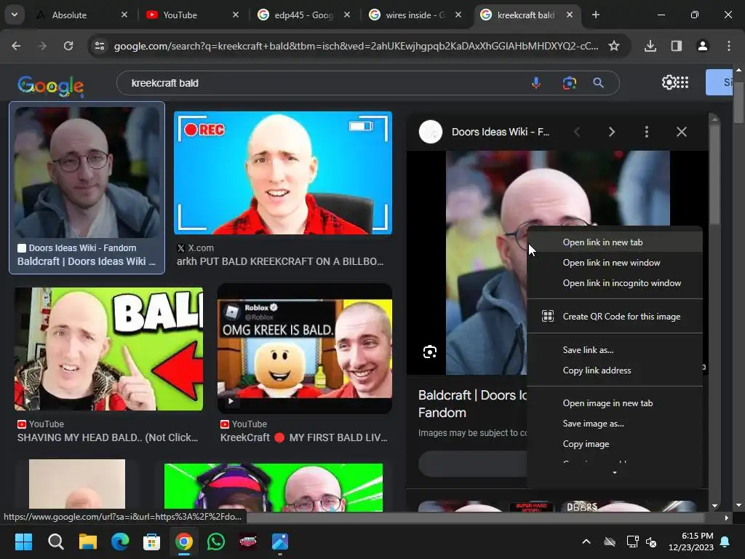The image size is (745, 559).
Task: Choose Copy link address
Action: (614, 370)
